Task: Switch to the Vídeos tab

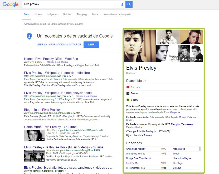Action: tap(38, 15)
